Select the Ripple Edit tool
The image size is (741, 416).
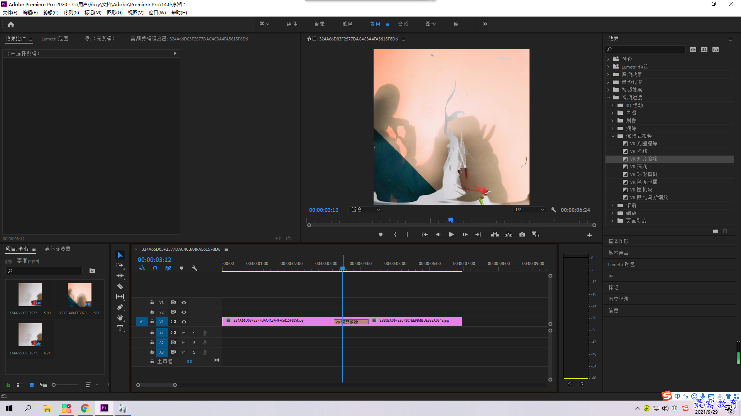pos(120,276)
